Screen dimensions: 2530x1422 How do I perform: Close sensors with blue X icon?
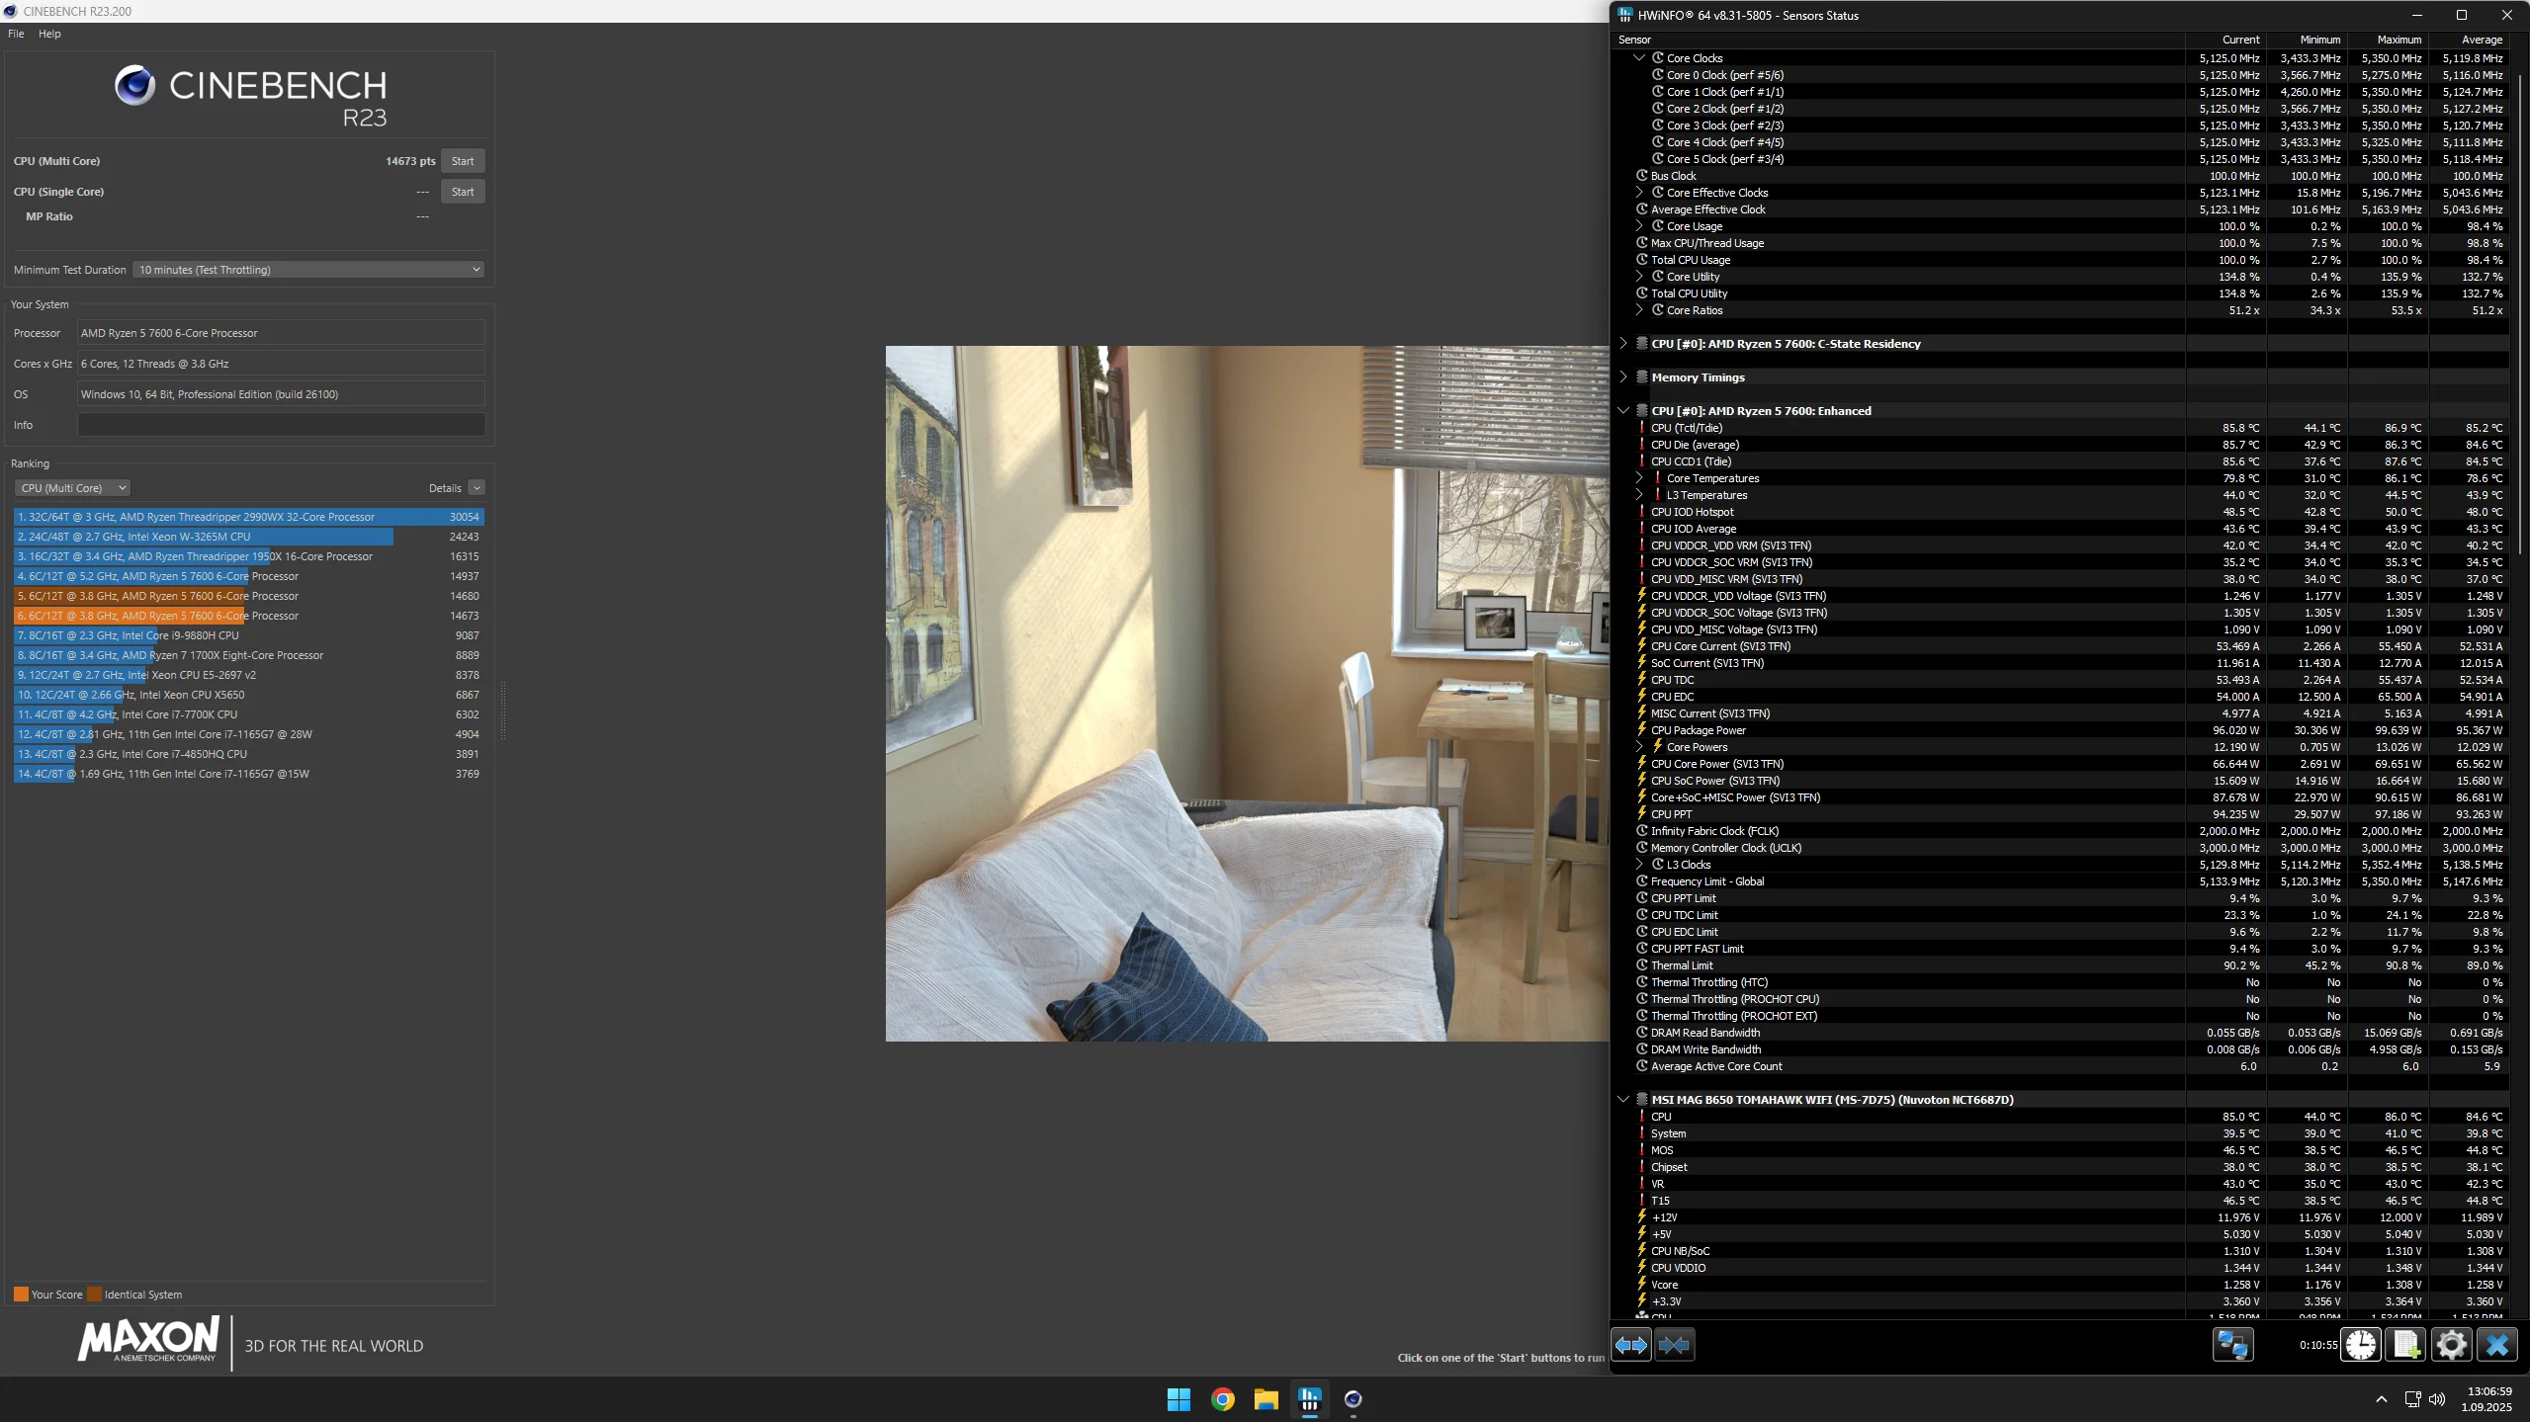pyautogui.click(x=2497, y=1345)
